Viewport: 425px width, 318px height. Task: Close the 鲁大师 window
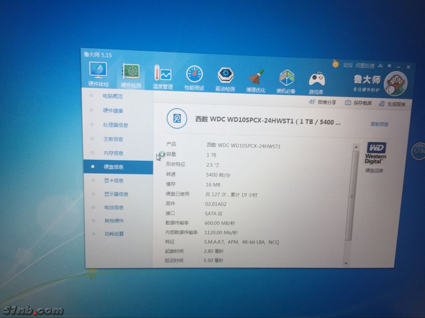pos(408,67)
